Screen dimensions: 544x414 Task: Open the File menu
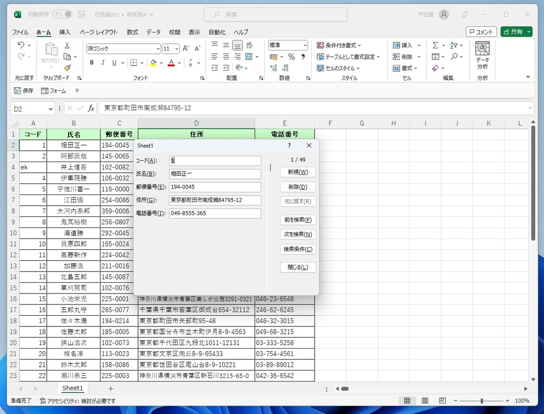pyautogui.click(x=20, y=32)
